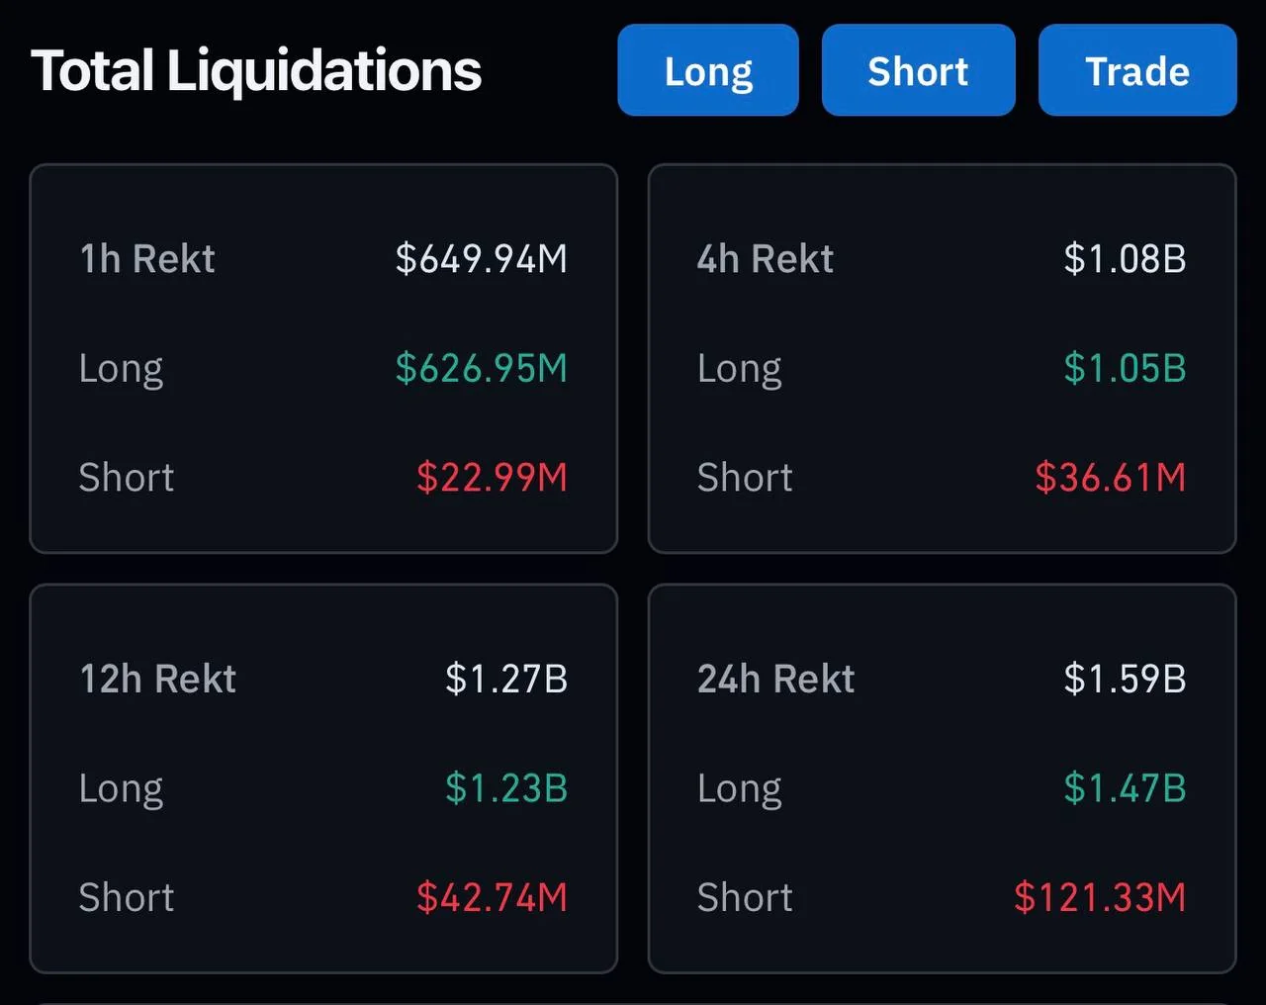Viewport: 1266px width, 1005px height.
Task: Click the 1h Rekt label
Action: [147, 259]
